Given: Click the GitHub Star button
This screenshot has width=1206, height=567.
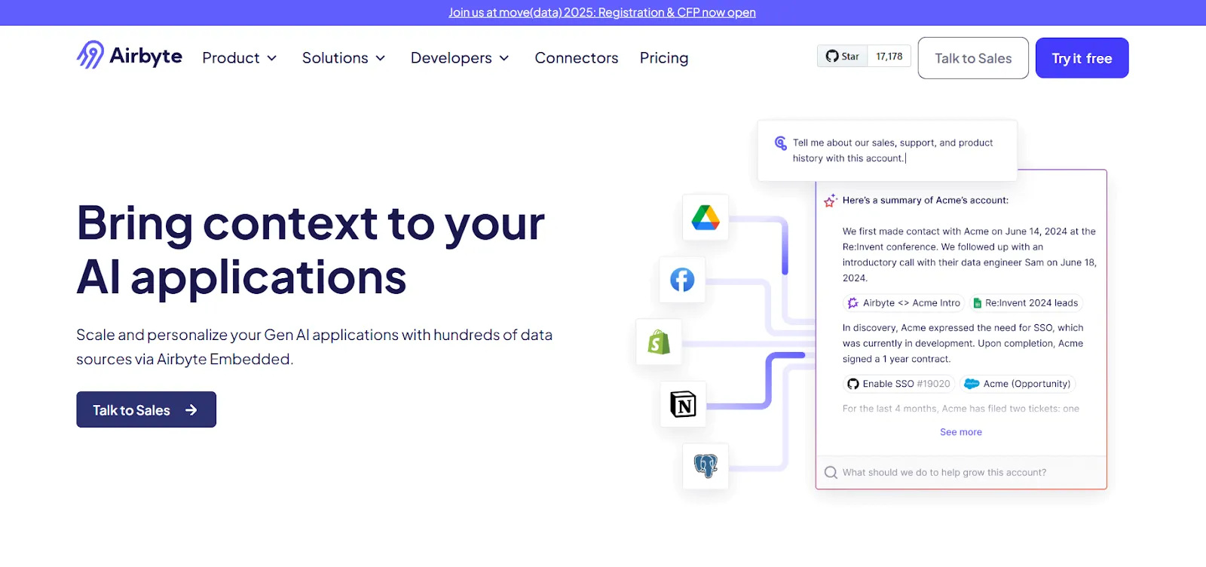Looking at the screenshot, I should pos(843,57).
